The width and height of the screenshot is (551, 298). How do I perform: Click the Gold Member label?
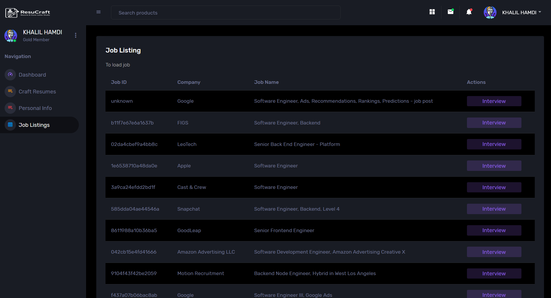[36, 40]
